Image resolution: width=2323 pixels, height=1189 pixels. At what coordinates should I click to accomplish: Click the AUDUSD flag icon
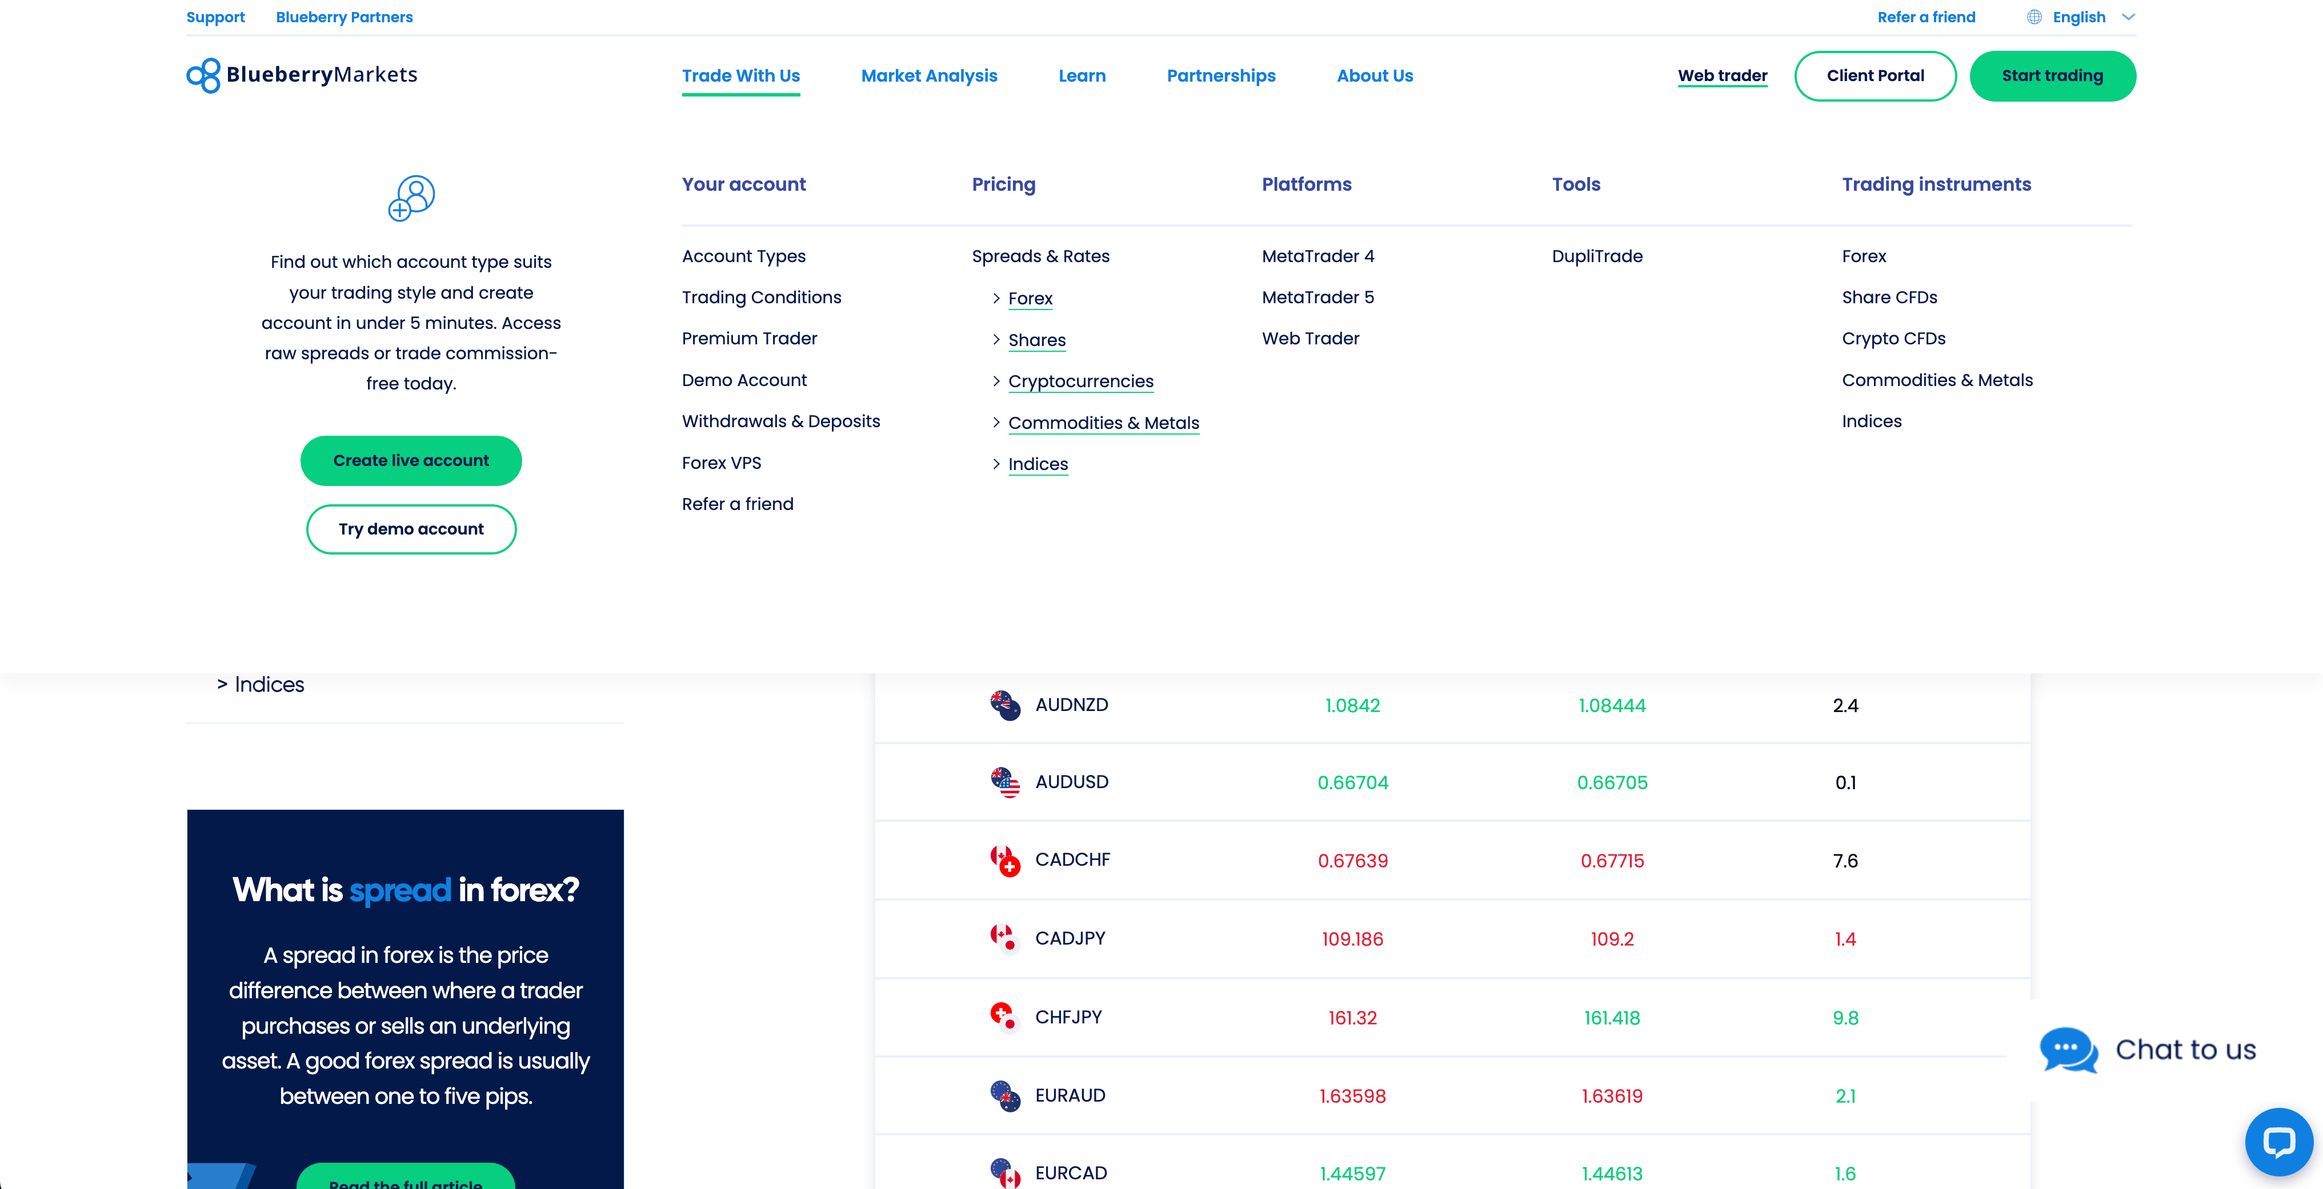click(1004, 782)
